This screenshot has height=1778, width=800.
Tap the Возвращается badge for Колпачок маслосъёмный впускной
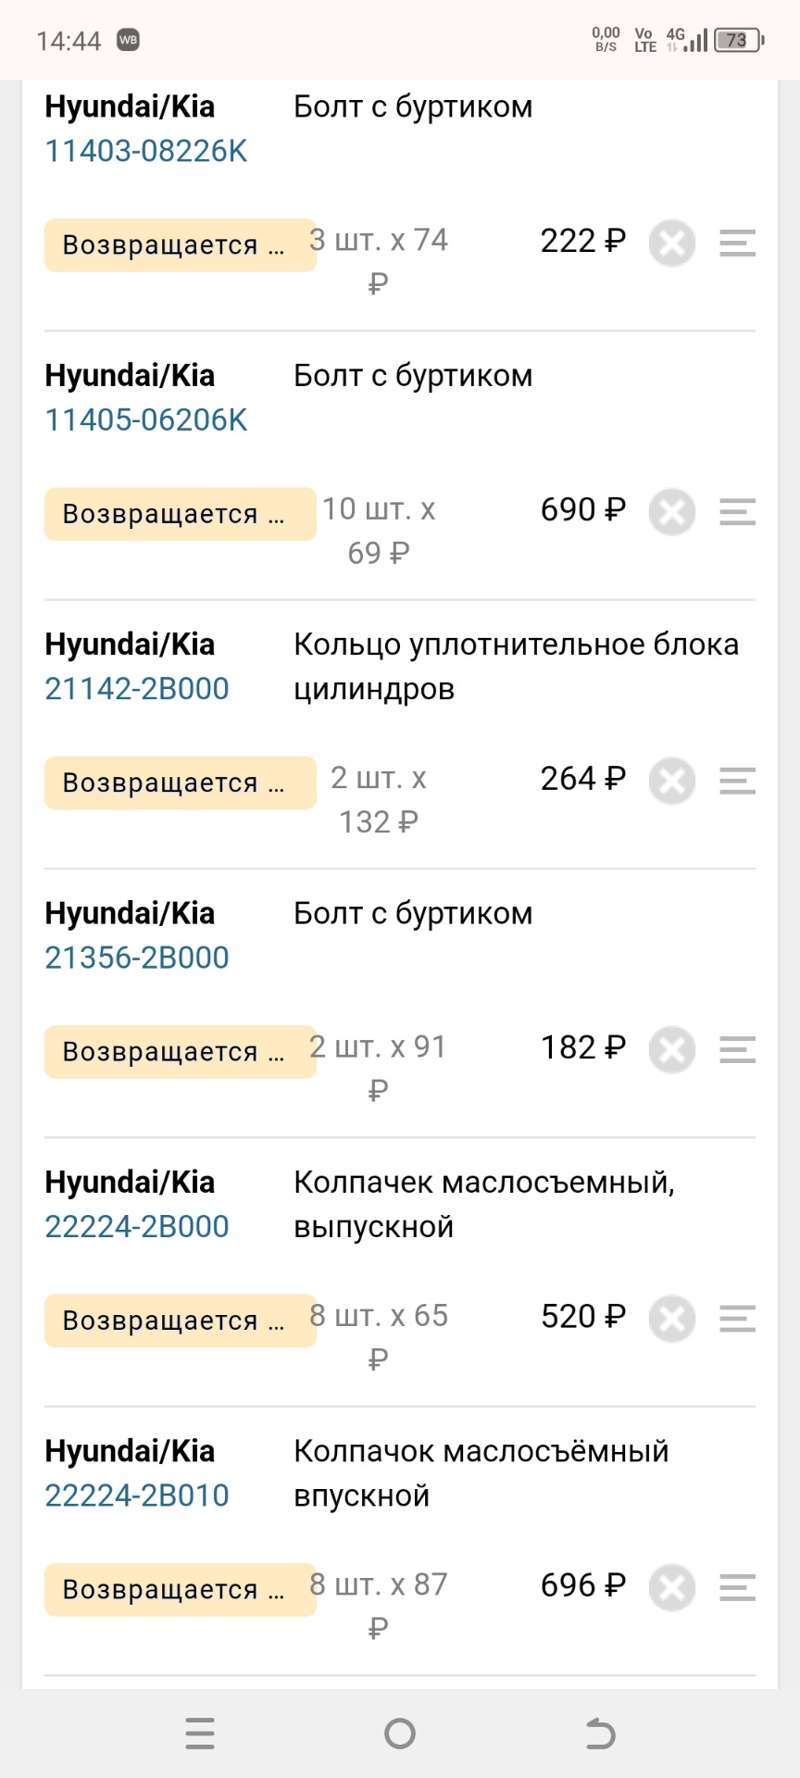pos(180,1587)
